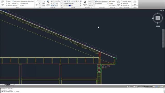The width and height of the screenshot is (165, 93).
Task: Expand the Wall tool dropdown arrow
Action: (x=11, y=1)
